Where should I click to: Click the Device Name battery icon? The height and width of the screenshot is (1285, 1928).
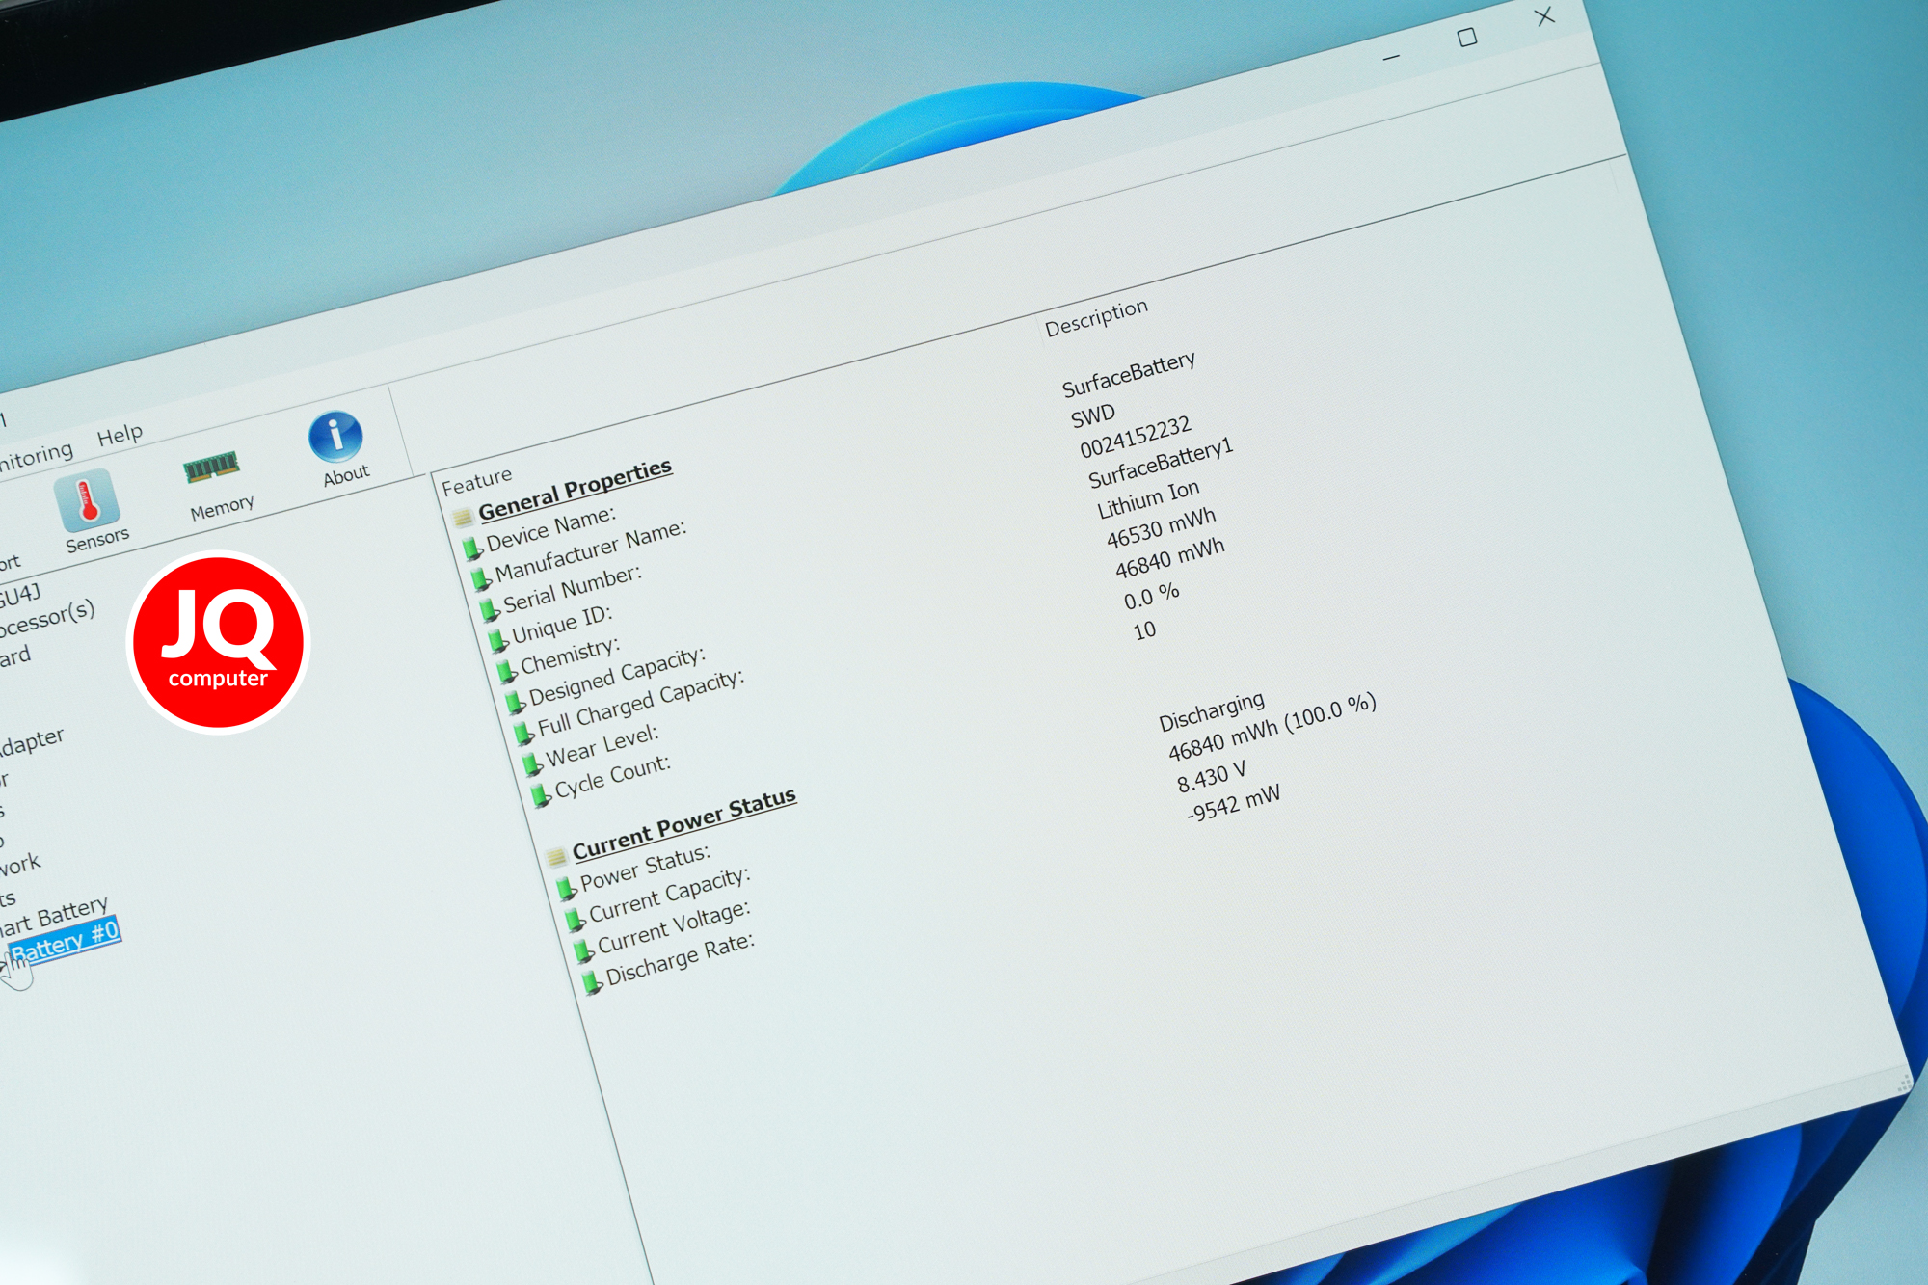coord(471,549)
